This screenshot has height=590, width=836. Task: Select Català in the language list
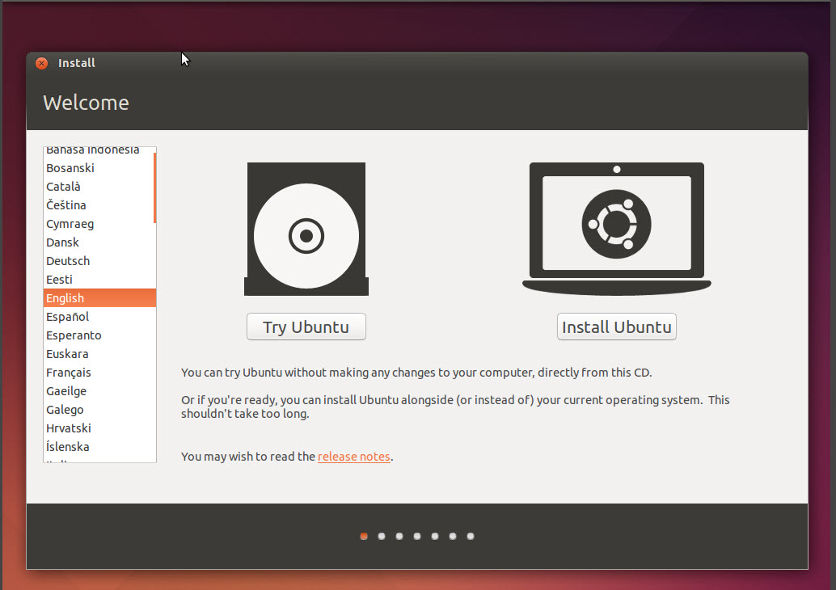point(99,187)
